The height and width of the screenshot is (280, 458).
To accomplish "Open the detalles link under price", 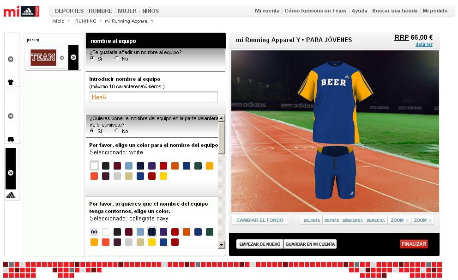I will pyautogui.click(x=424, y=44).
